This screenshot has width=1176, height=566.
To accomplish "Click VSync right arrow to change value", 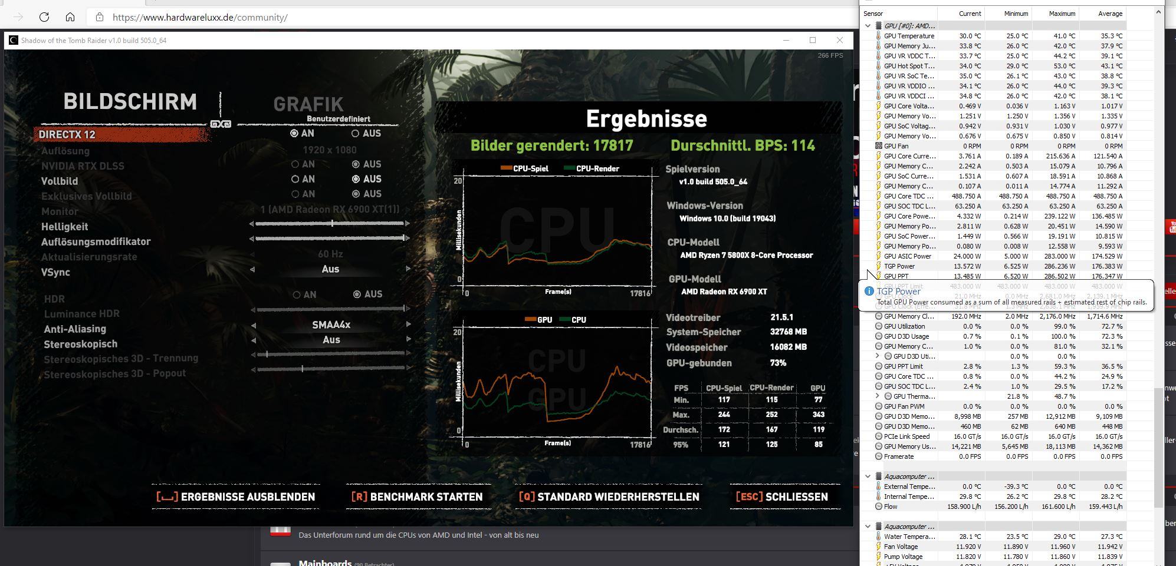I will coord(408,269).
